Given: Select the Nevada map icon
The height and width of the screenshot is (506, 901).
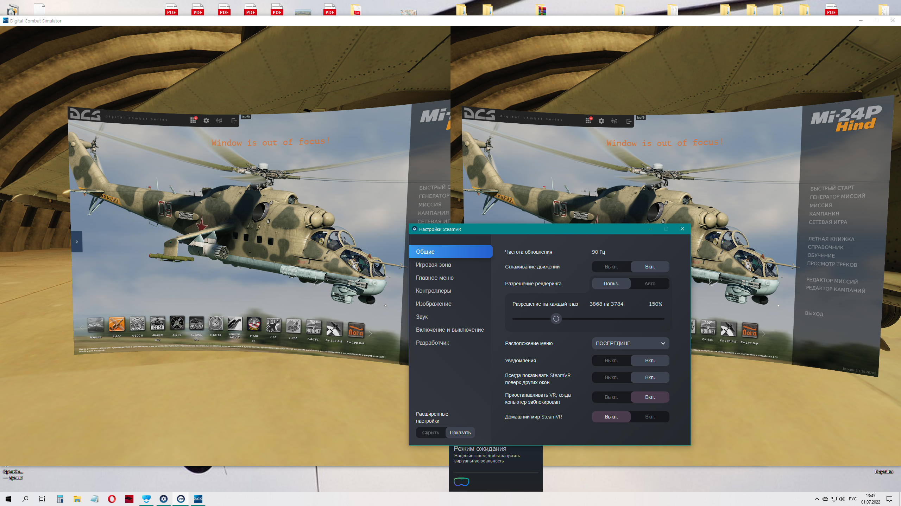Looking at the screenshot, I should [95, 324].
